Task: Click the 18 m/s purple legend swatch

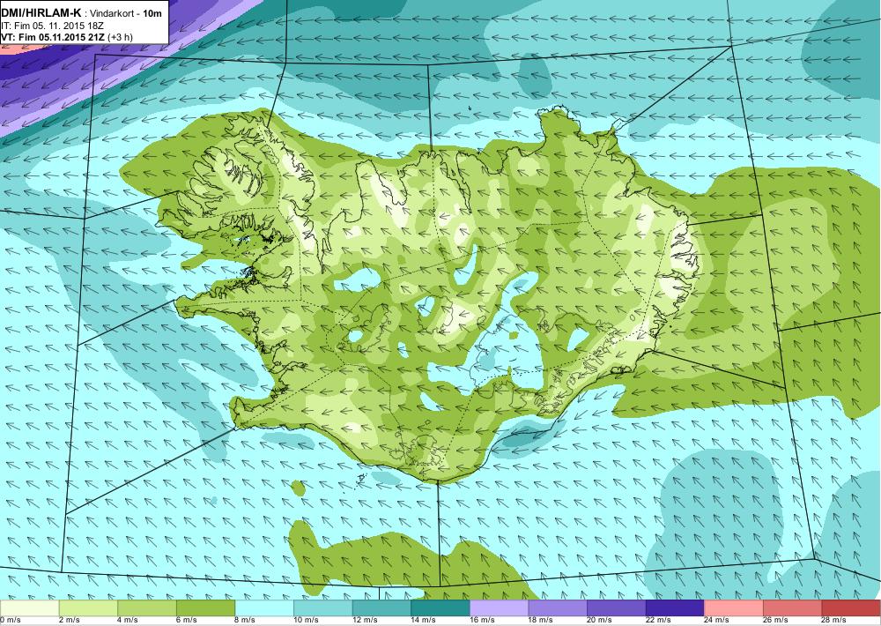Action: [x=558, y=608]
